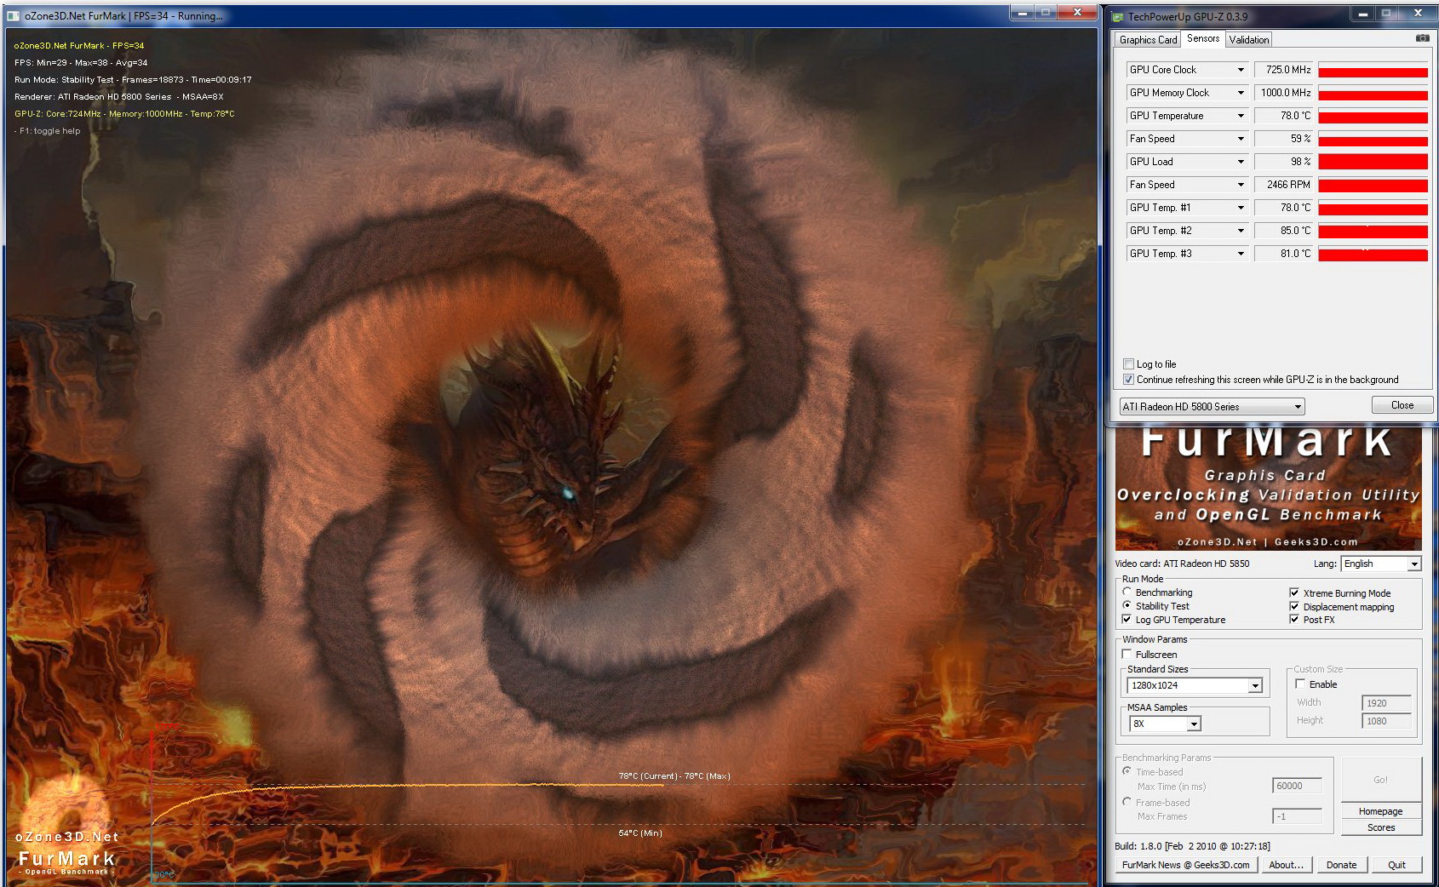Open the GPU Load sensor dropdown
This screenshot has width=1439, height=887.
pos(1241,162)
